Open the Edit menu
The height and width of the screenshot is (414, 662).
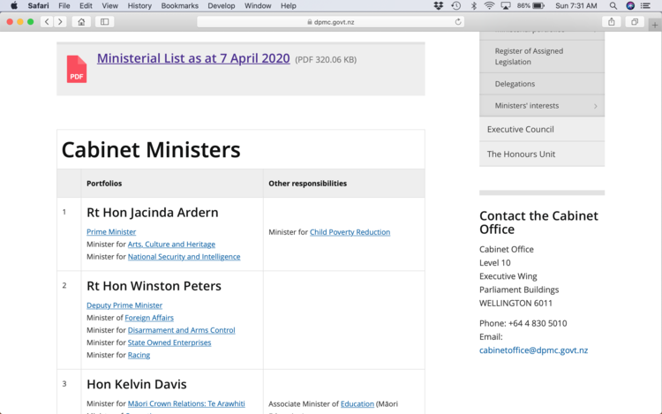tap(86, 5)
